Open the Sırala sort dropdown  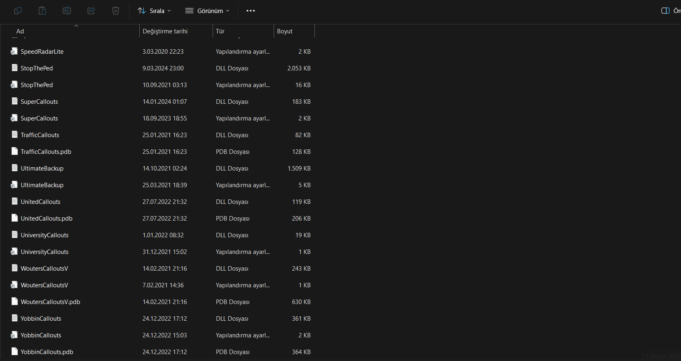(x=154, y=11)
